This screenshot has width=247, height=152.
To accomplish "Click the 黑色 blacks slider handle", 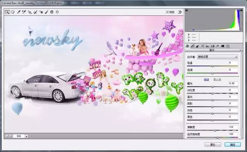I will point(213,120).
